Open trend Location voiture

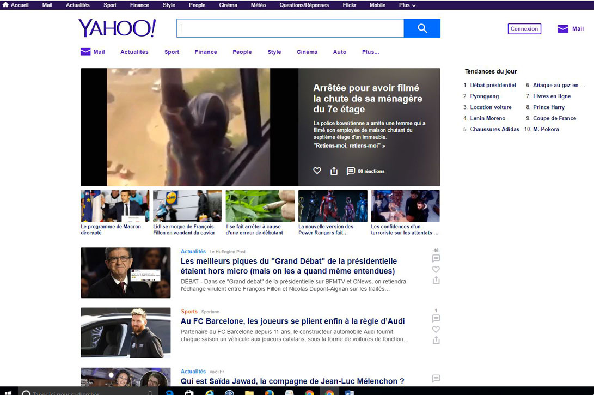coord(491,107)
